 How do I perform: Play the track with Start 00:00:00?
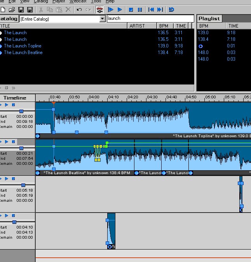point(7,105)
